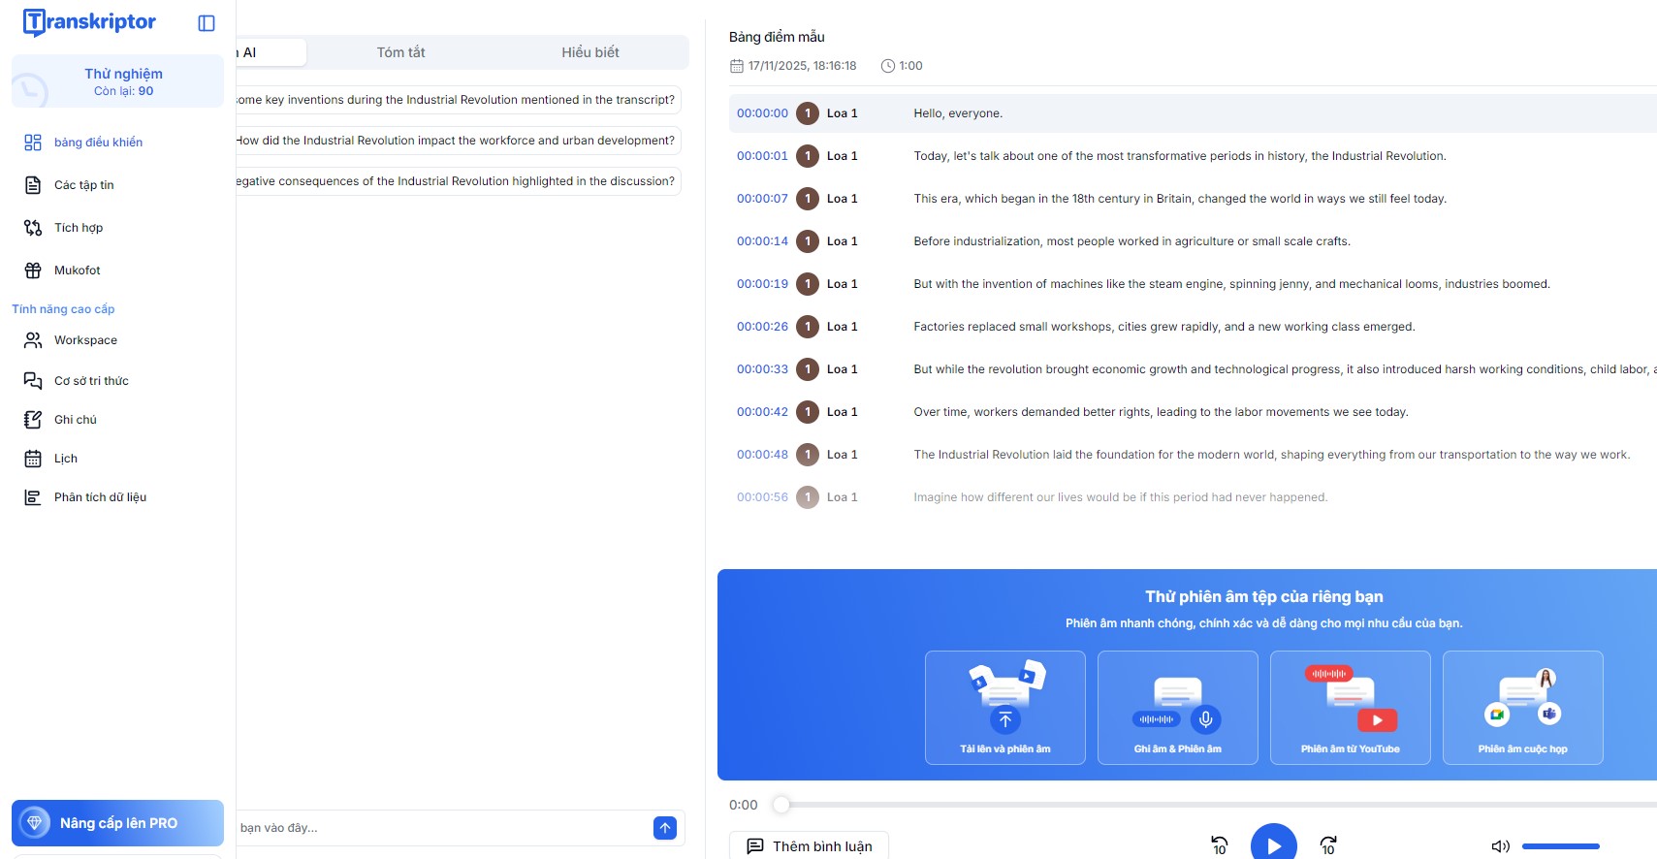Rewind the audio by 10 seconds
This screenshot has width=1657, height=859.
click(1220, 845)
